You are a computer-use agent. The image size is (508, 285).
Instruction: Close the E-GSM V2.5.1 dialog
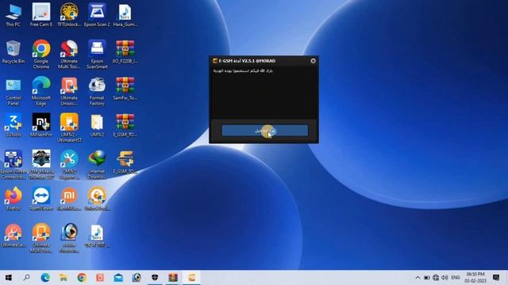[313, 61]
